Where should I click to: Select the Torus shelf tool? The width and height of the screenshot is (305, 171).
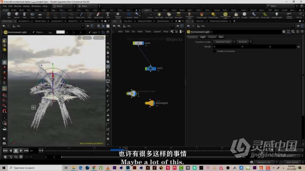pyautogui.click(x=32, y=15)
